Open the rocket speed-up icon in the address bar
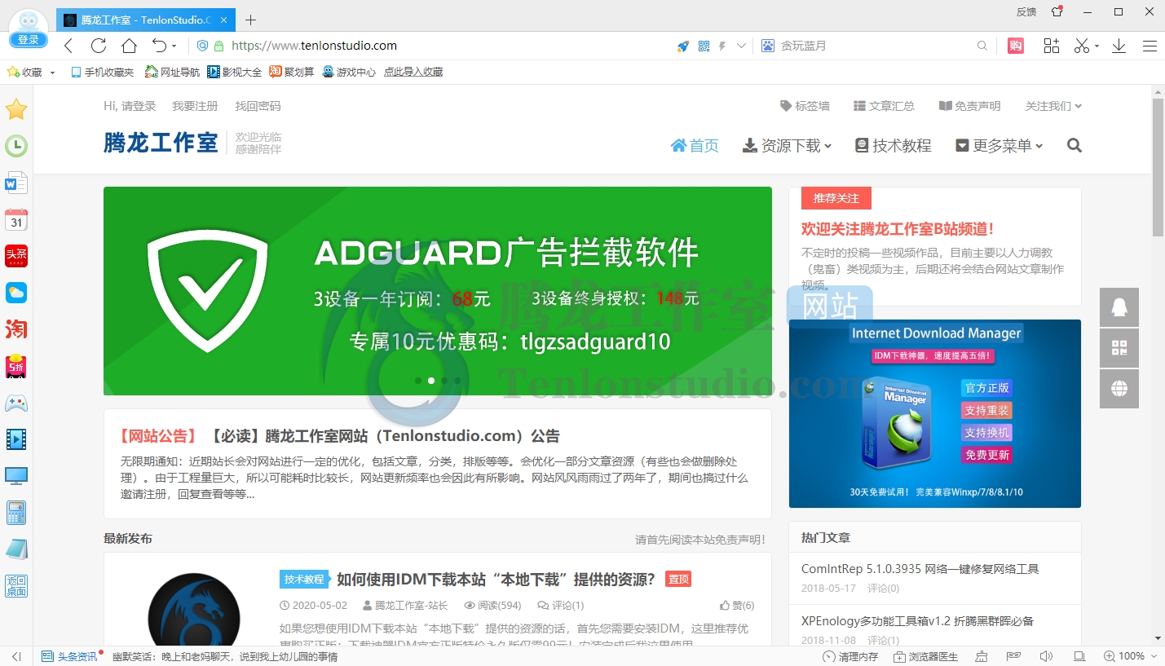This screenshot has height=666, width=1165. [683, 46]
